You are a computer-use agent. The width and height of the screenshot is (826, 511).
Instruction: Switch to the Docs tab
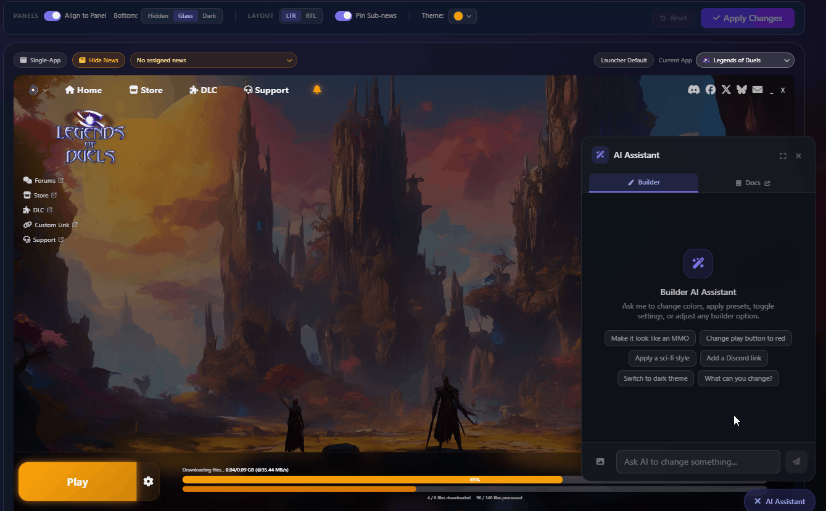click(753, 183)
